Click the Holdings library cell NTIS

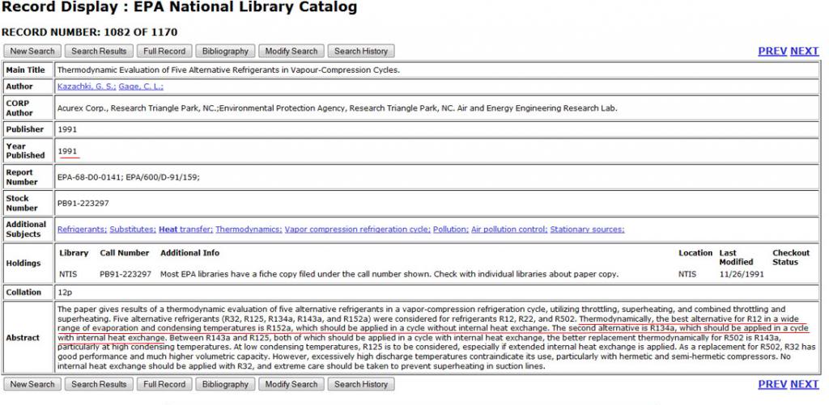[x=69, y=274]
